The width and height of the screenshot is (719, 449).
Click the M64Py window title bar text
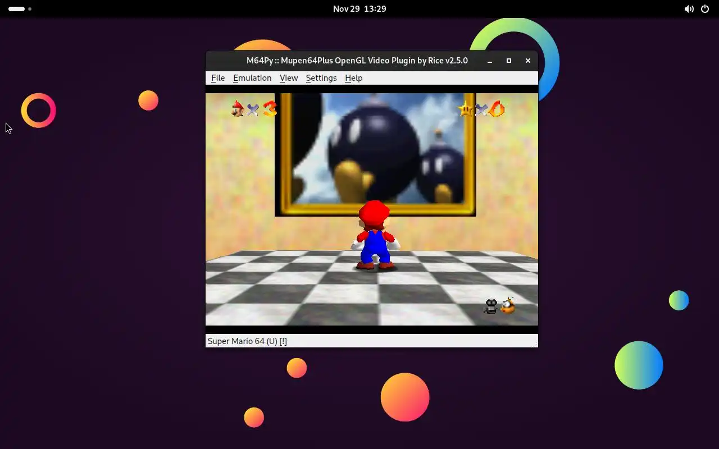(357, 61)
